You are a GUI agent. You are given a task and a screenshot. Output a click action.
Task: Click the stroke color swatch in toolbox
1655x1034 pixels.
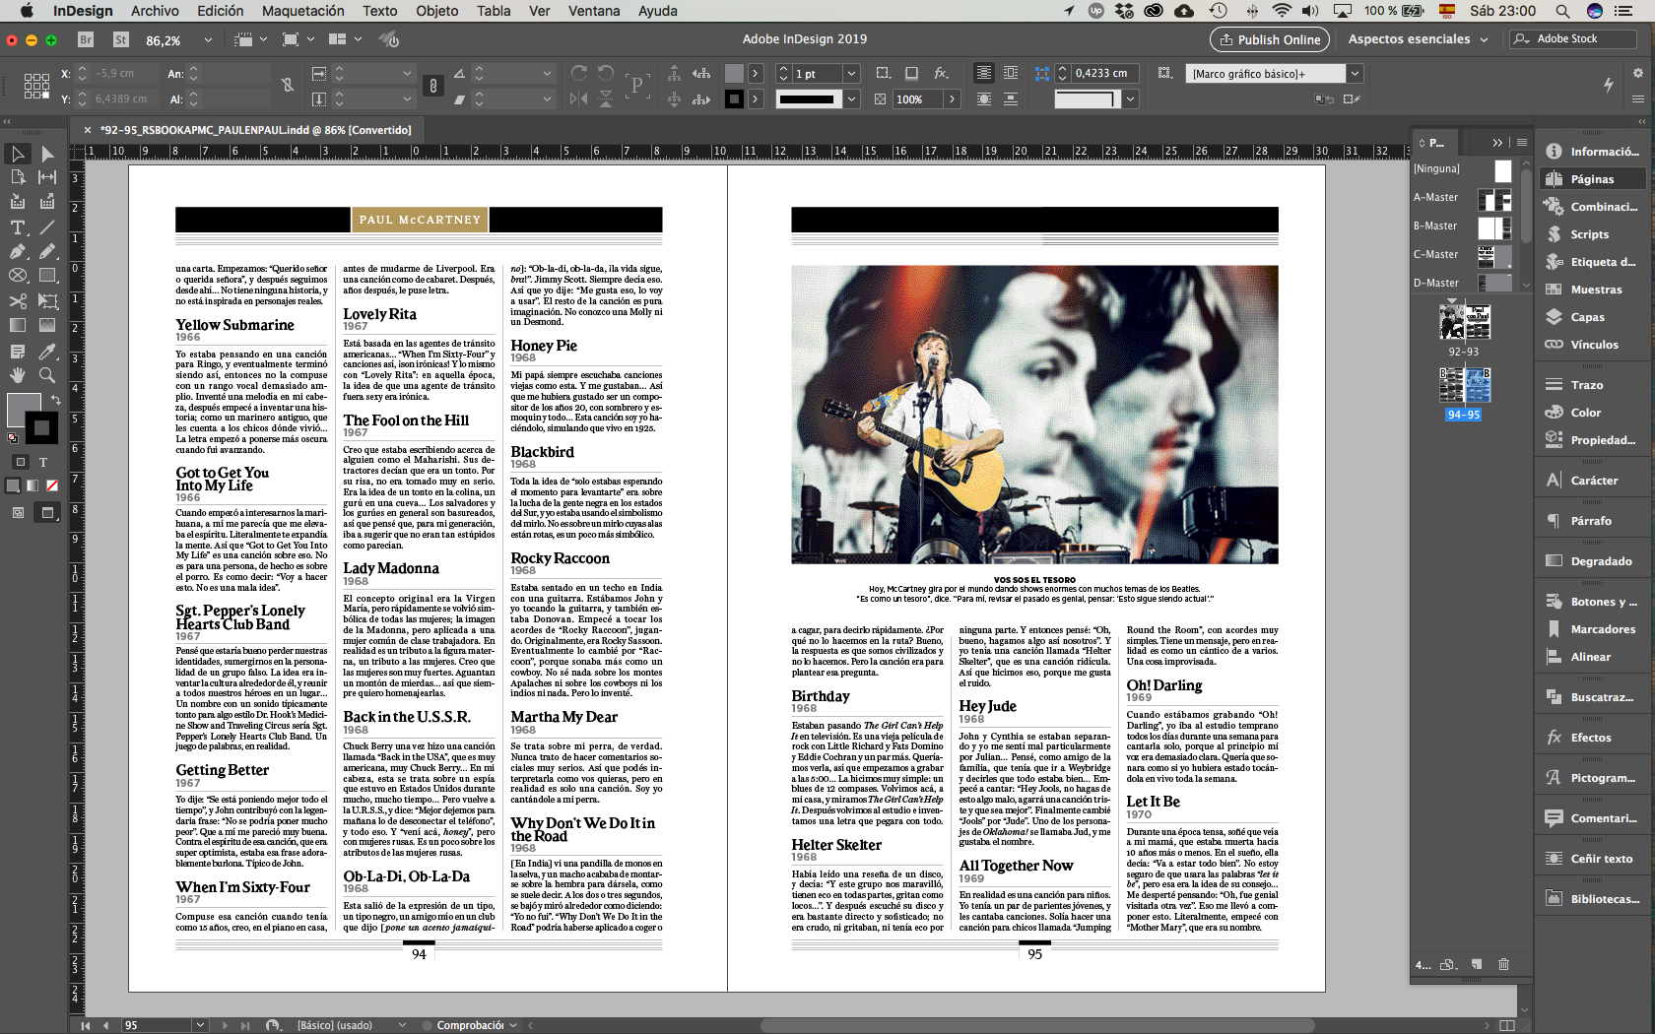coord(41,427)
